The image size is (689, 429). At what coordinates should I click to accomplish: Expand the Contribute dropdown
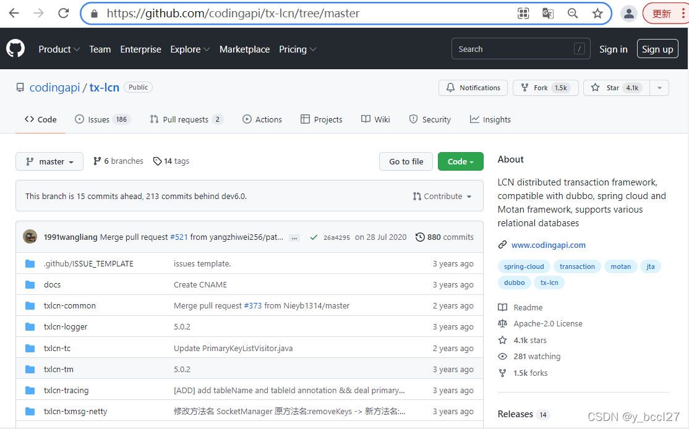pos(442,197)
